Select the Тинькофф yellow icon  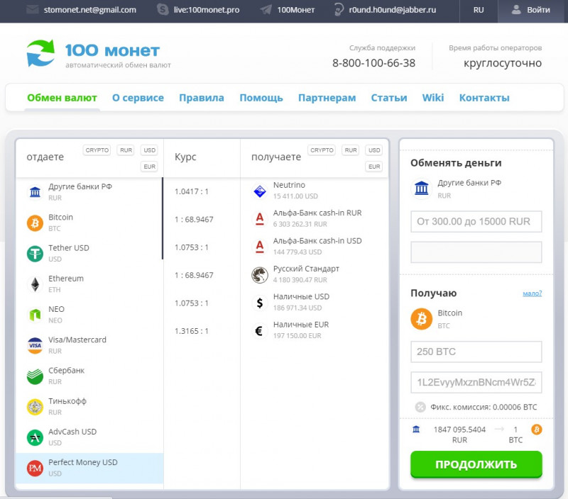pos(35,407)
